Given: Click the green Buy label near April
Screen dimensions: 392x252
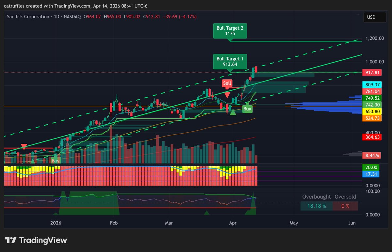Looking at the screenshot, I should click(247, 109).
